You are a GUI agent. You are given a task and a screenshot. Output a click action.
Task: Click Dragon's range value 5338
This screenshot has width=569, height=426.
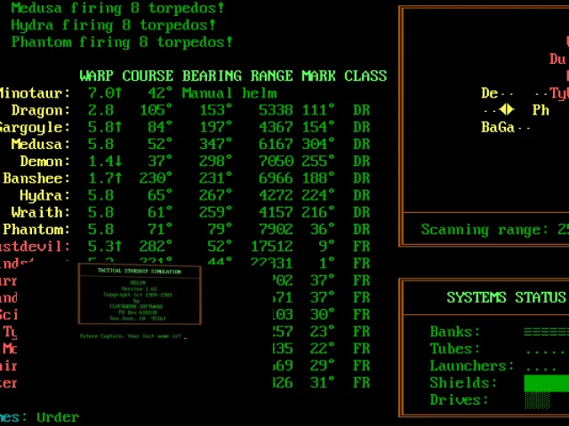(x=276, y=110)
